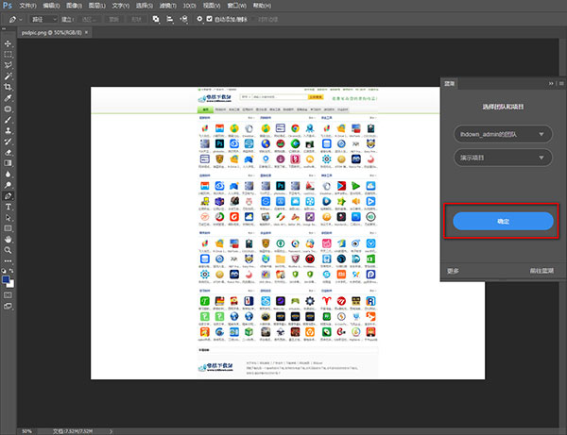
Task: Click the Selection make button
Action: coord(89,19)
